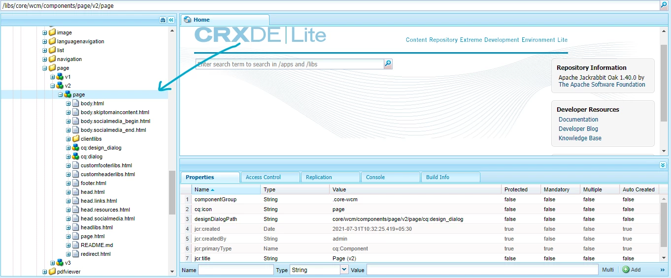The height and width of the screenshot is (278, 671).
Task: Click the v2 component icon
Action: tap(60, 86)
